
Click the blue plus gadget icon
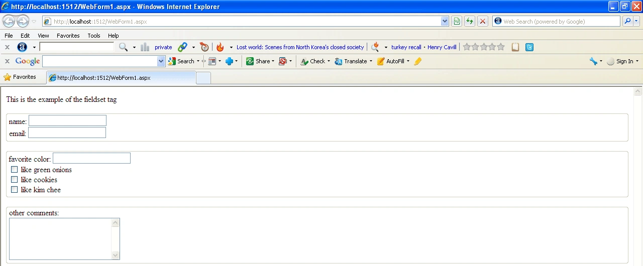(230, 61)
